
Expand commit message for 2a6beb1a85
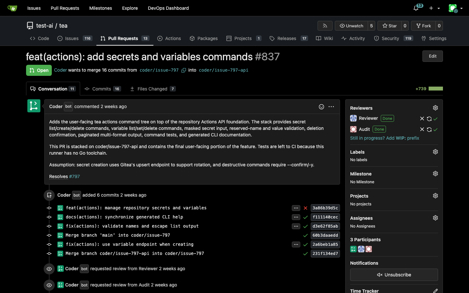(x=296, y=244)
